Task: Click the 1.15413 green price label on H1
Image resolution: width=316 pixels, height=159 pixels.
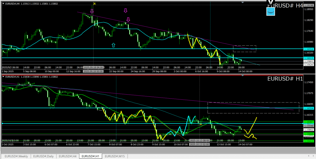Action: (309, 141)
